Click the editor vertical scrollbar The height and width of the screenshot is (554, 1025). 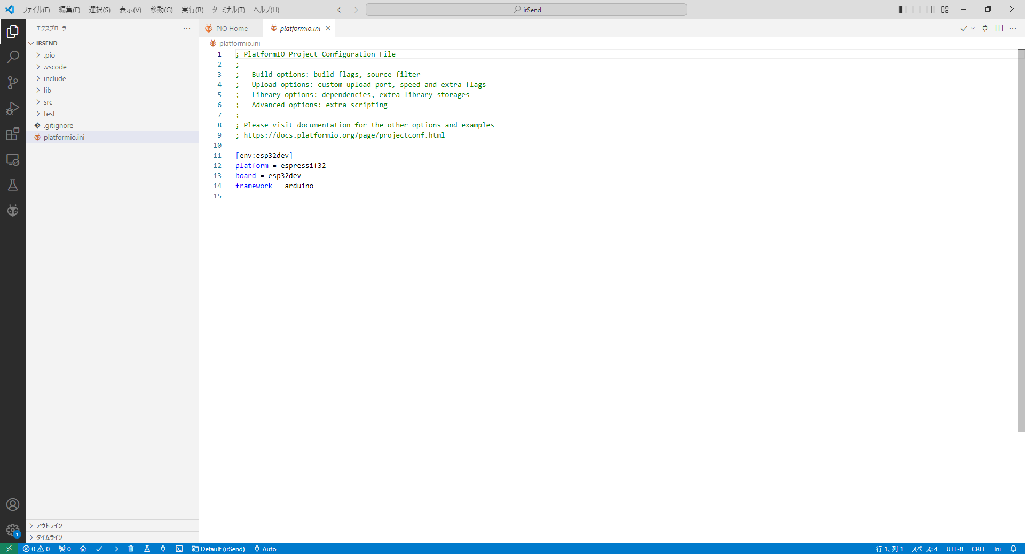(1021, 240)
